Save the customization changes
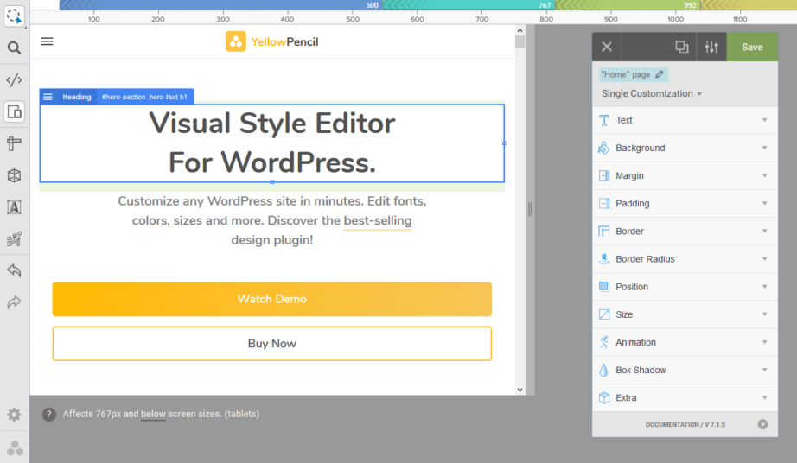This screenshot has height=463, width=797. pos(752,48)
